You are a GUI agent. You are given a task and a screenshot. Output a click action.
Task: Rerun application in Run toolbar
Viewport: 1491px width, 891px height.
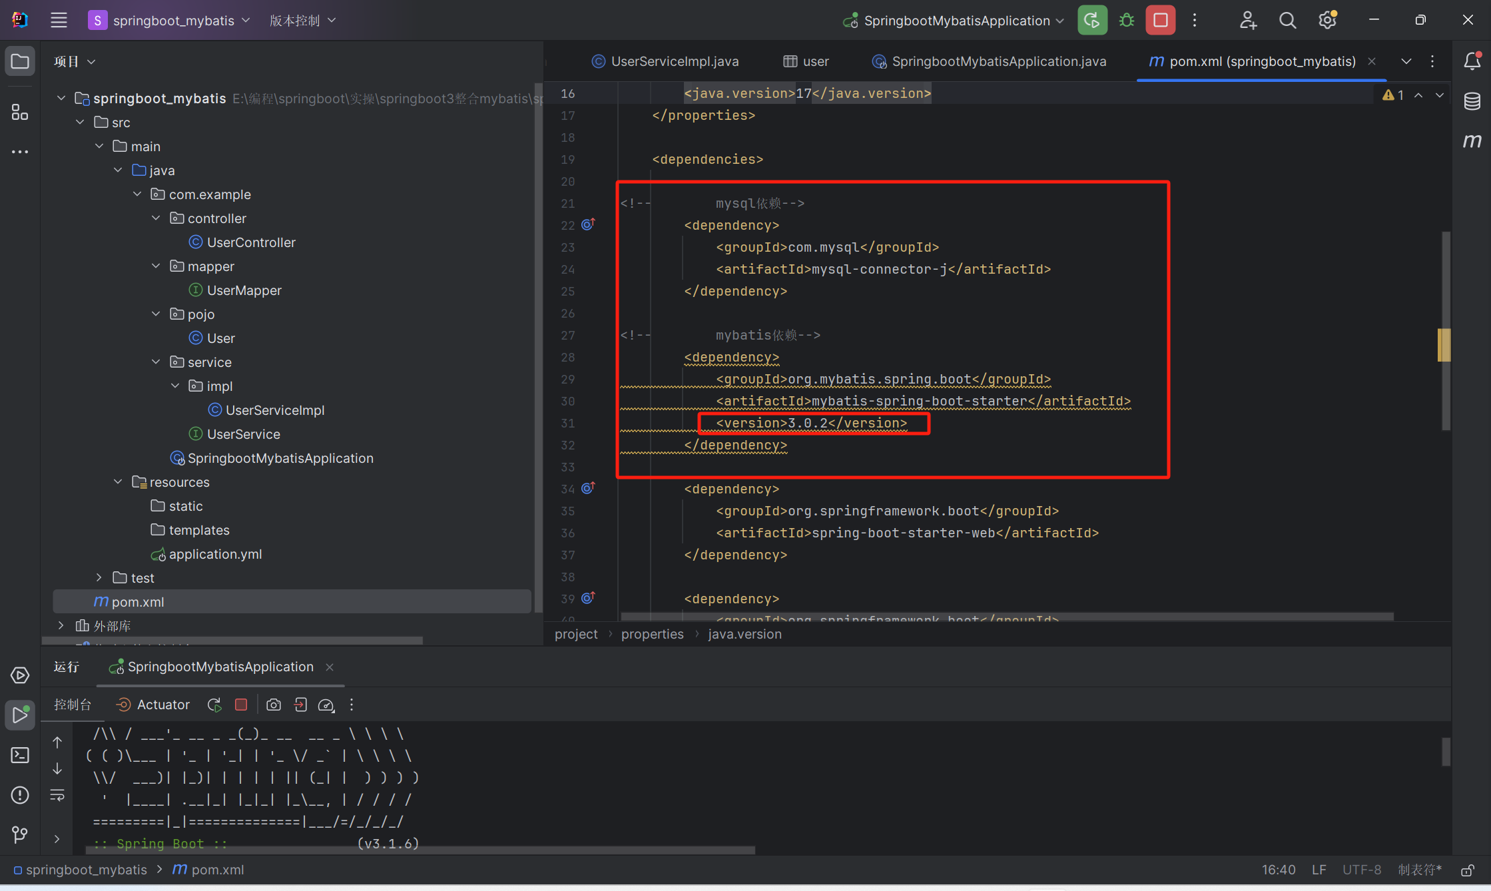pos(214,705)
